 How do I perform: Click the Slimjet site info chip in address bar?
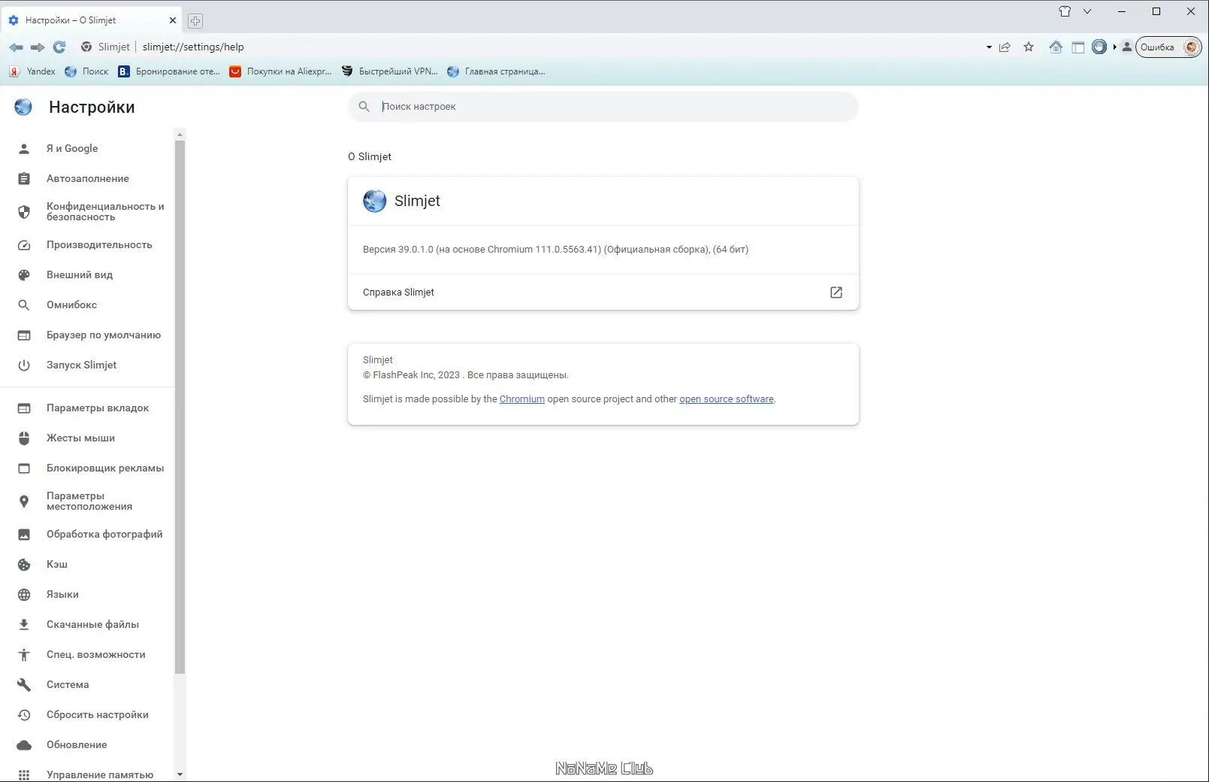106,47
